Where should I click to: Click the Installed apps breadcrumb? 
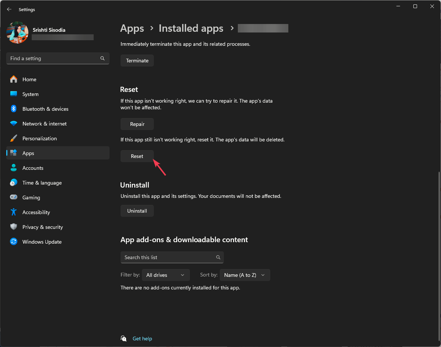(191, 28)
